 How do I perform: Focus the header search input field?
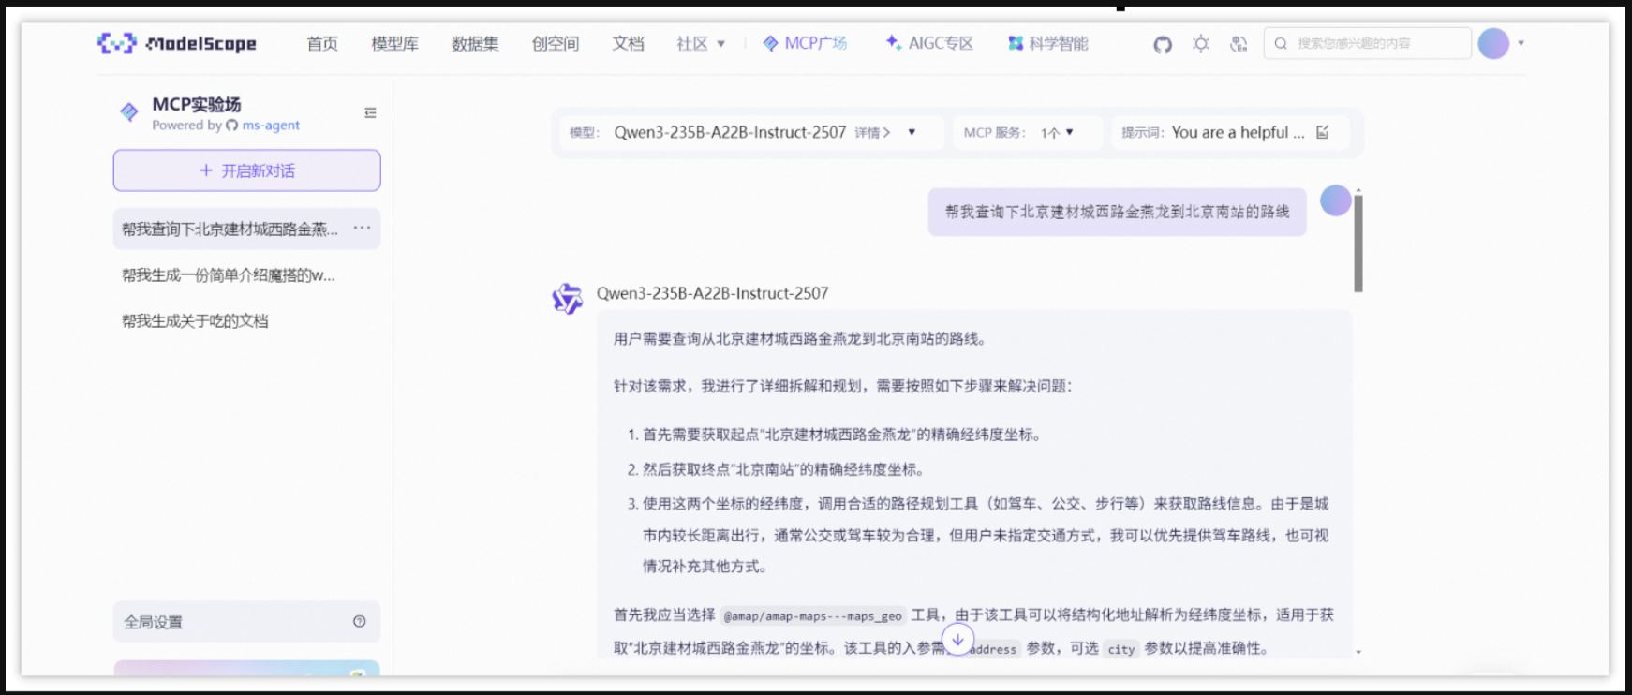(x=1367, y=43)
